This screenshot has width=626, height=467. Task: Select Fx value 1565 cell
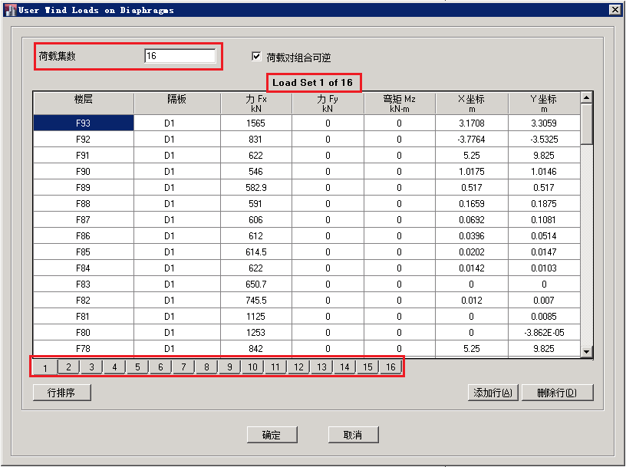click(255, 123)
